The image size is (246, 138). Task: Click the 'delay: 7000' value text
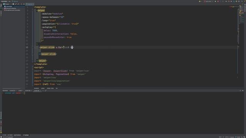point(50,31)
